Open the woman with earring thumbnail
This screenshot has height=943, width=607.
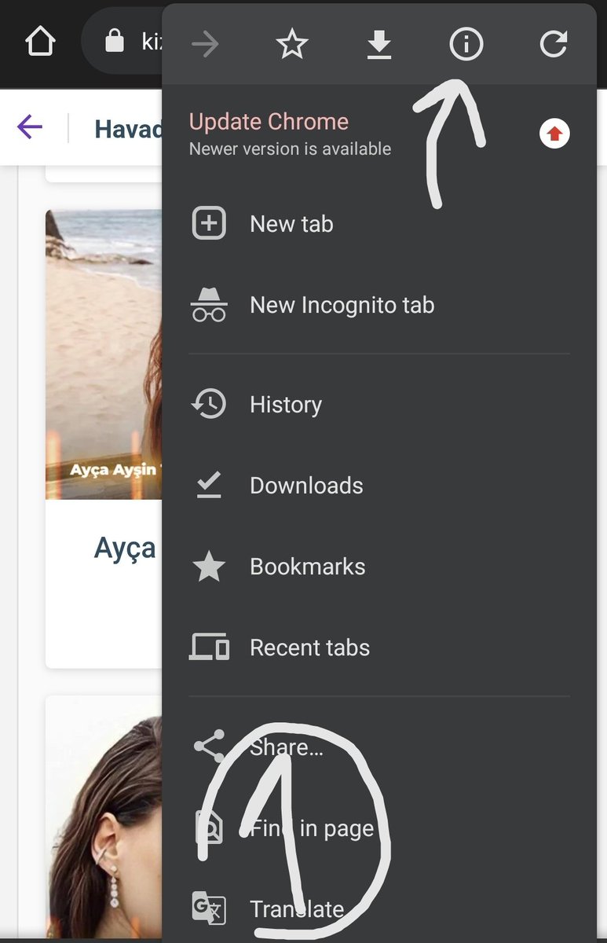(x=104, y=817)
